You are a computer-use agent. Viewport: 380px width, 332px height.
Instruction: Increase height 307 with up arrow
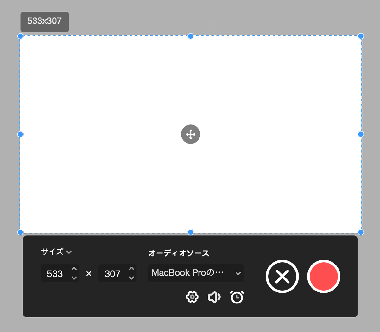point(132,269)
